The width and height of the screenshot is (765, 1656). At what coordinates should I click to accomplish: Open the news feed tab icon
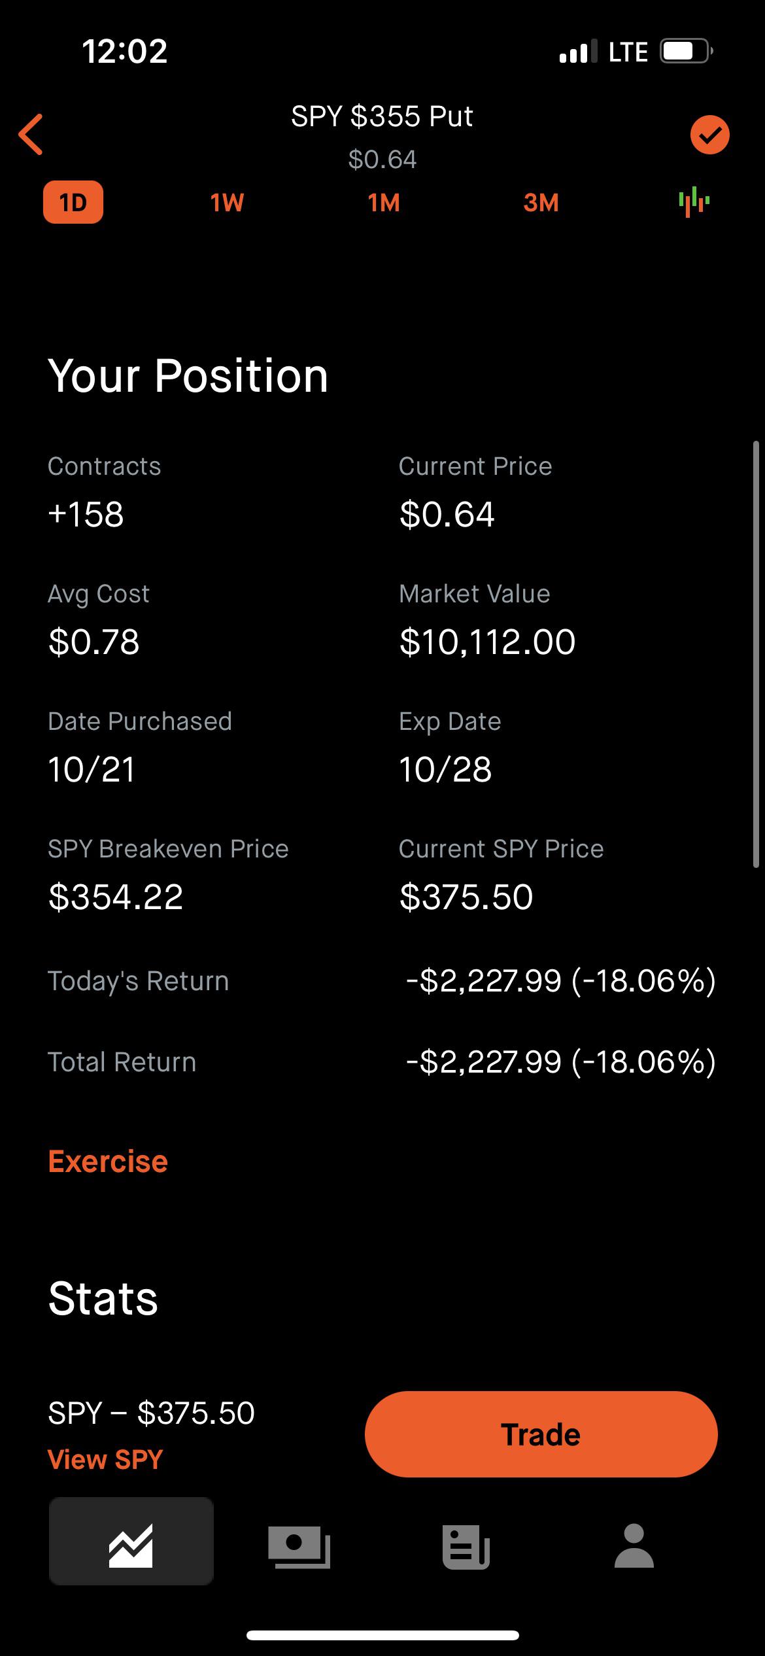click(466, 1546)
